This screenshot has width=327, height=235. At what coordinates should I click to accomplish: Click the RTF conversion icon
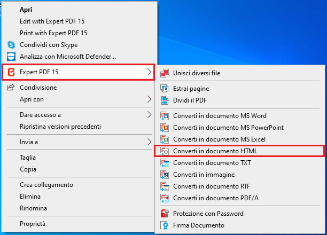pyautogui.click(x=165, y=186)
